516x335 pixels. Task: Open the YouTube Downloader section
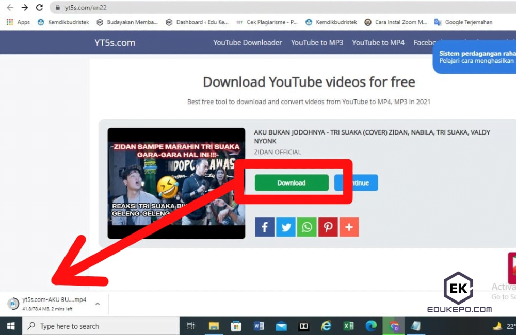pyautogui.click(x=247, y=43)
